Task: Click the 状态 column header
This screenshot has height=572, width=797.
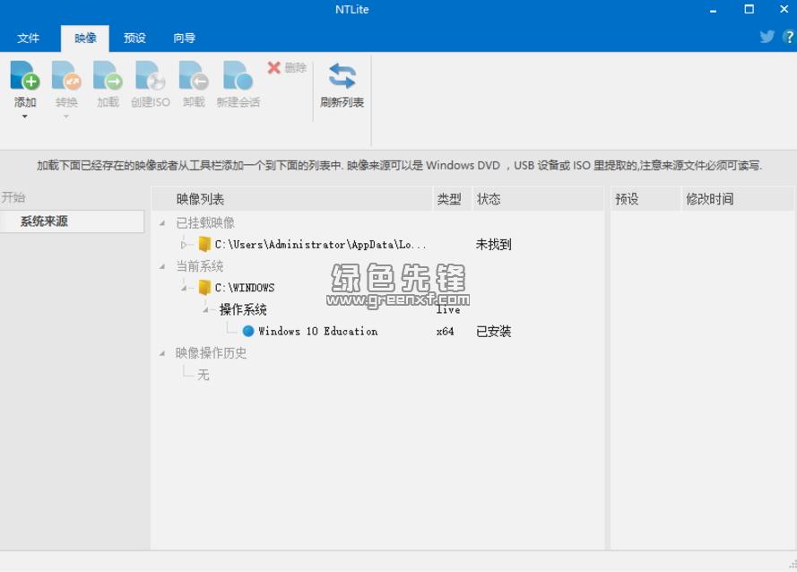Action: (x=538, y=199)
